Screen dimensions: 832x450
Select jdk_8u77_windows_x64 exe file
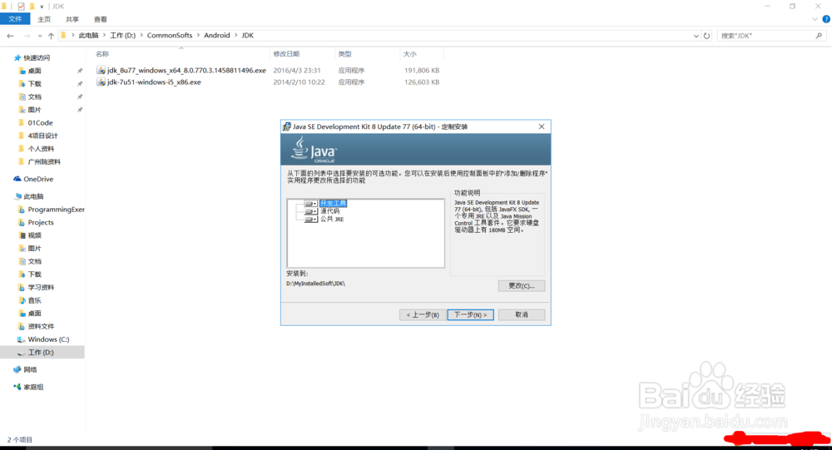click(186, 70)
